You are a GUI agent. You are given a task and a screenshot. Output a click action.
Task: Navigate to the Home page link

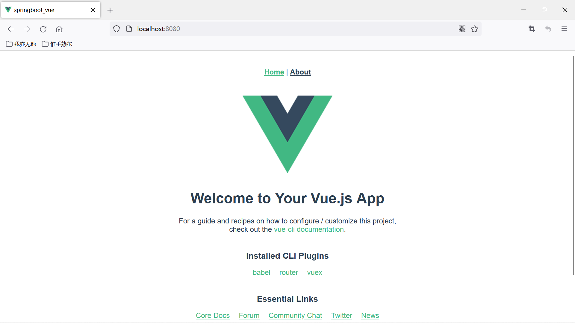point(274,72)
